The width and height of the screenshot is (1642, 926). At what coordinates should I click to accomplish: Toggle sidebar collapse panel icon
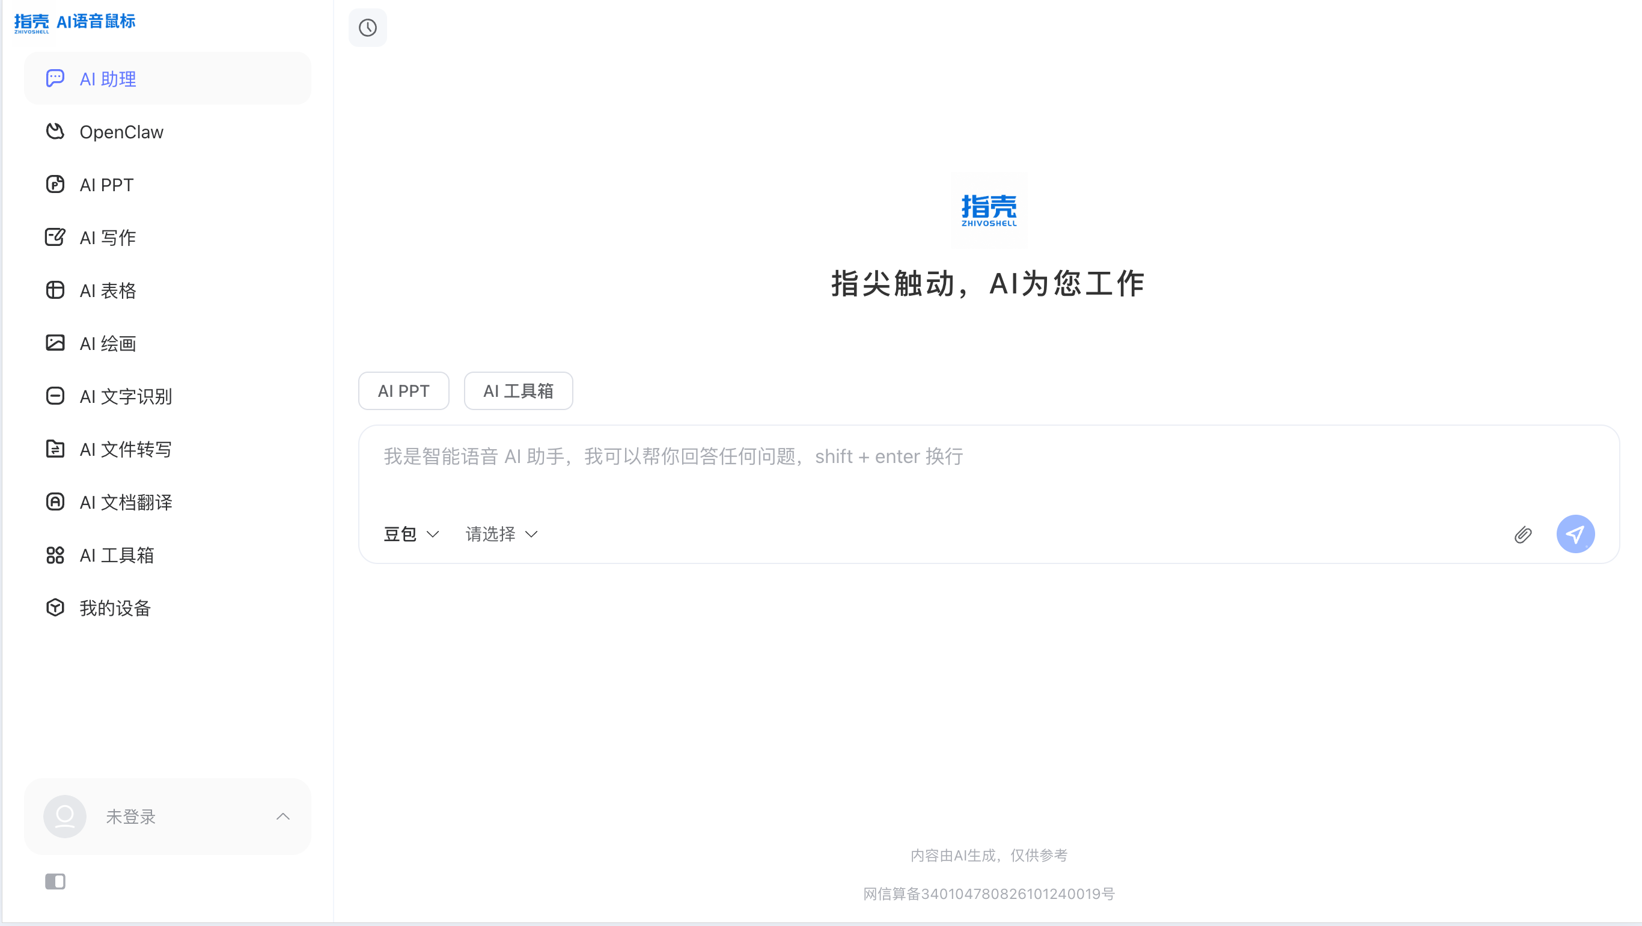pyautogui.click(x=55, y=882)
